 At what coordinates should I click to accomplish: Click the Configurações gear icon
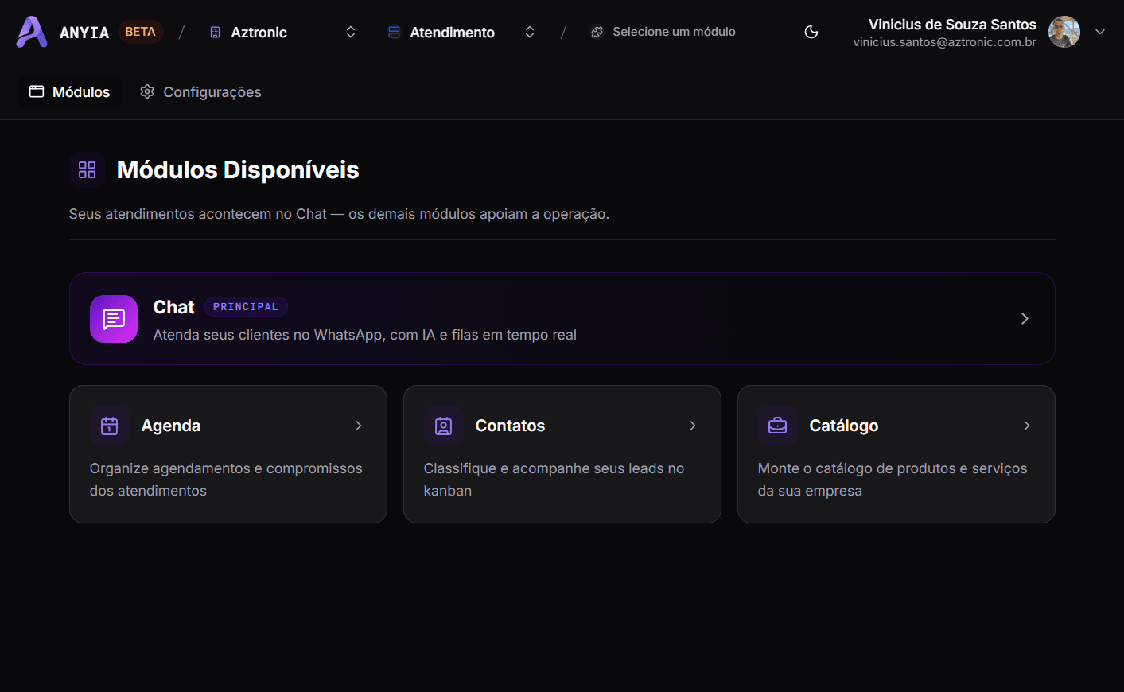point(147,91)
